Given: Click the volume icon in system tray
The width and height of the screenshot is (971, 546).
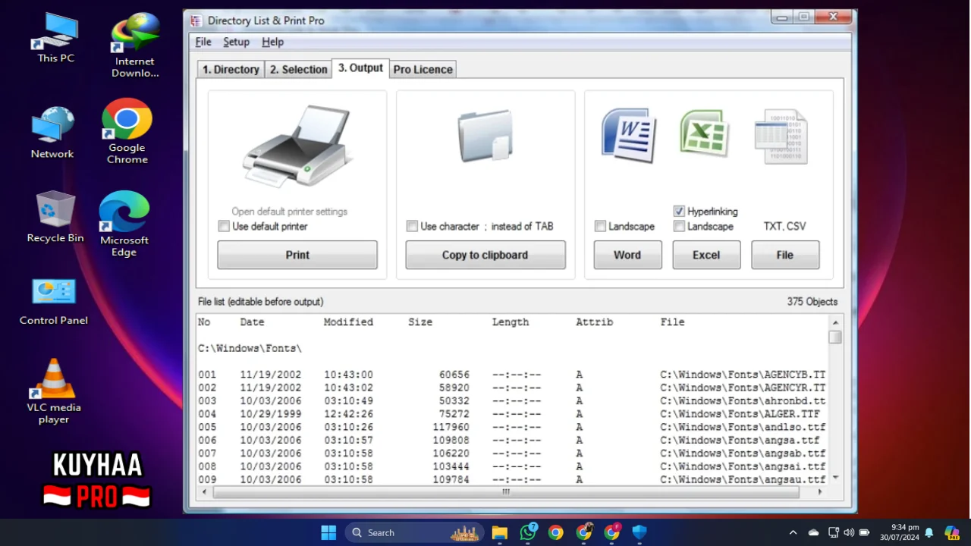Looking at the screenshot, I should tap(849, 532).
